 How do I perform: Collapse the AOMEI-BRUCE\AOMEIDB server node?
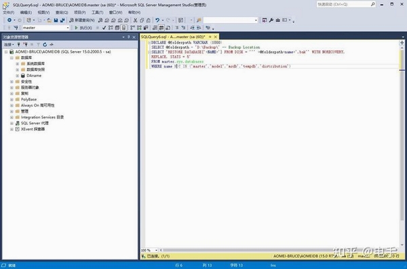[x=6, y=52]
